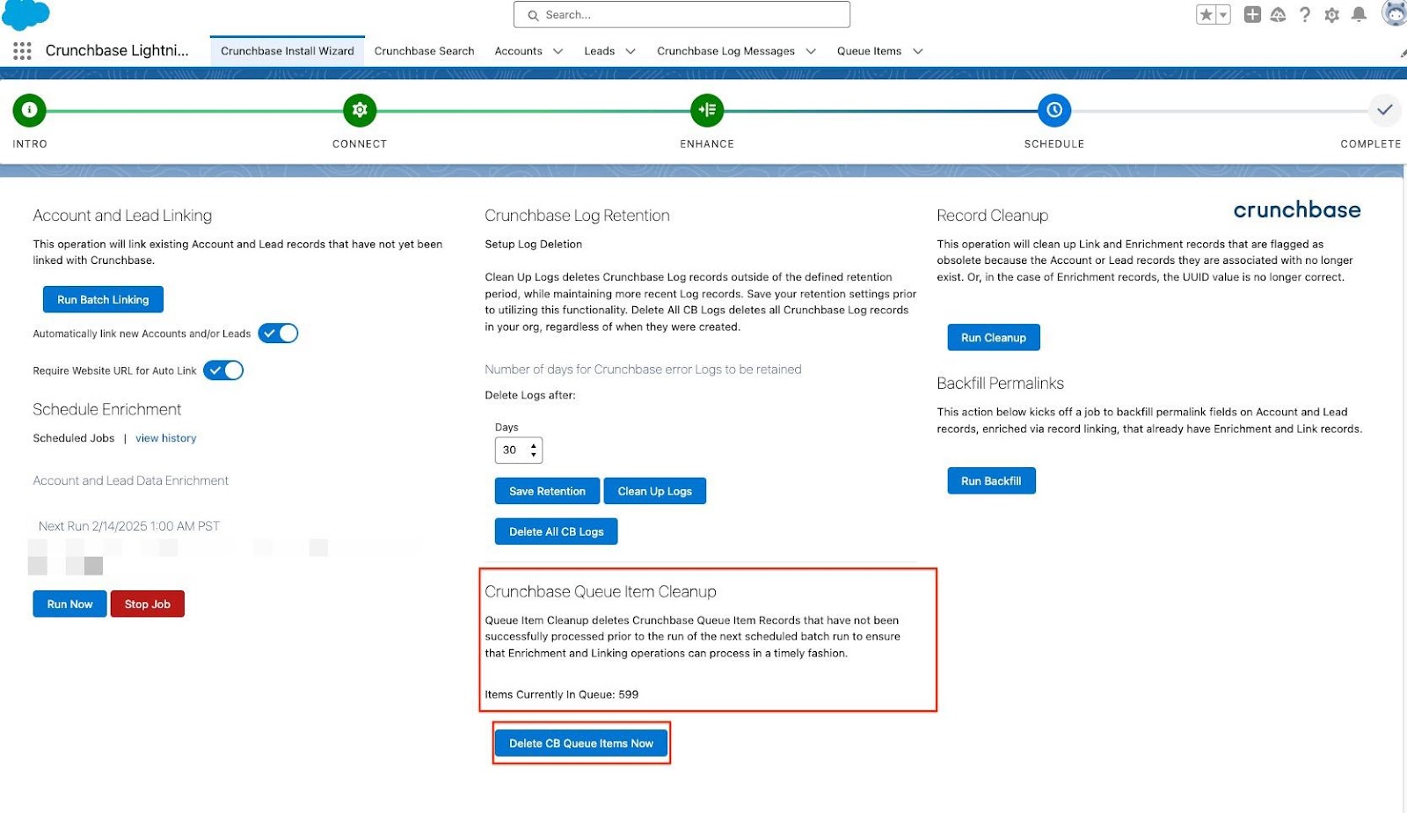This screenshot has width=1407, height=813.
Task: Toggle automatic linking of new Accounts/Leads
Action: (x=278, y=333)
